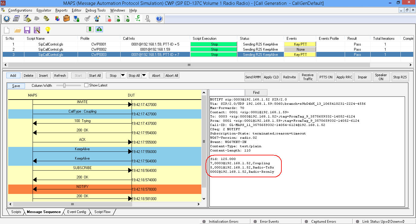This screenshot has width=416, height=224.
Task: Create new file with blank page icon
Action: 7,30
